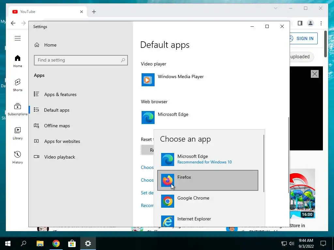Viewport: 334px width, 250px height.
Task: Toggle Chrome side panel
Action: click(x=300, y=23)
